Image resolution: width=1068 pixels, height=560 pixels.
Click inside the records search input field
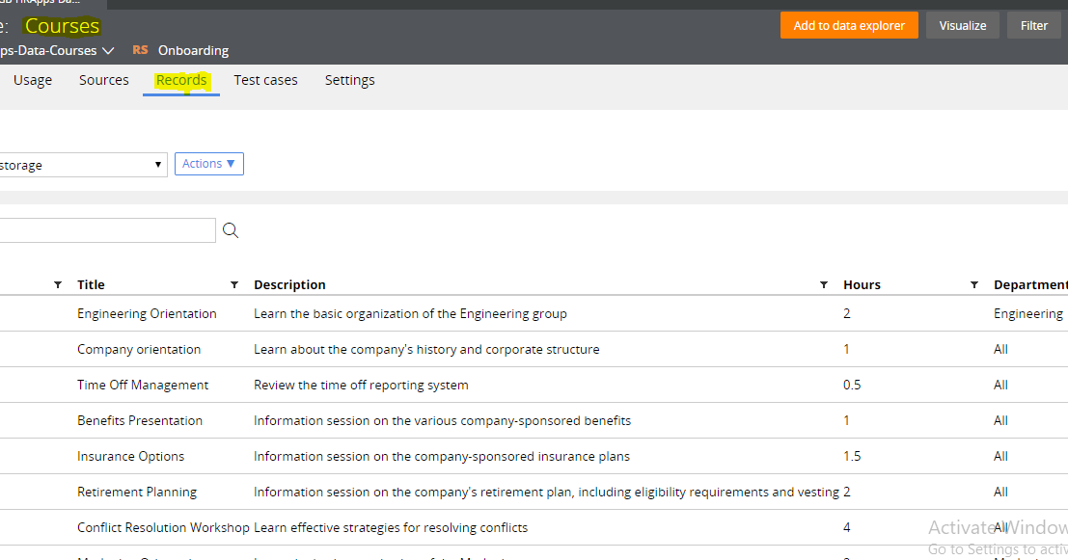(106, 230)
